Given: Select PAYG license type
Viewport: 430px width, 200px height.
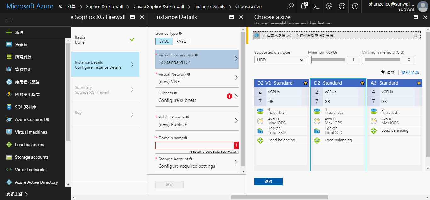Looking at the screenshot, I should 181,41.
